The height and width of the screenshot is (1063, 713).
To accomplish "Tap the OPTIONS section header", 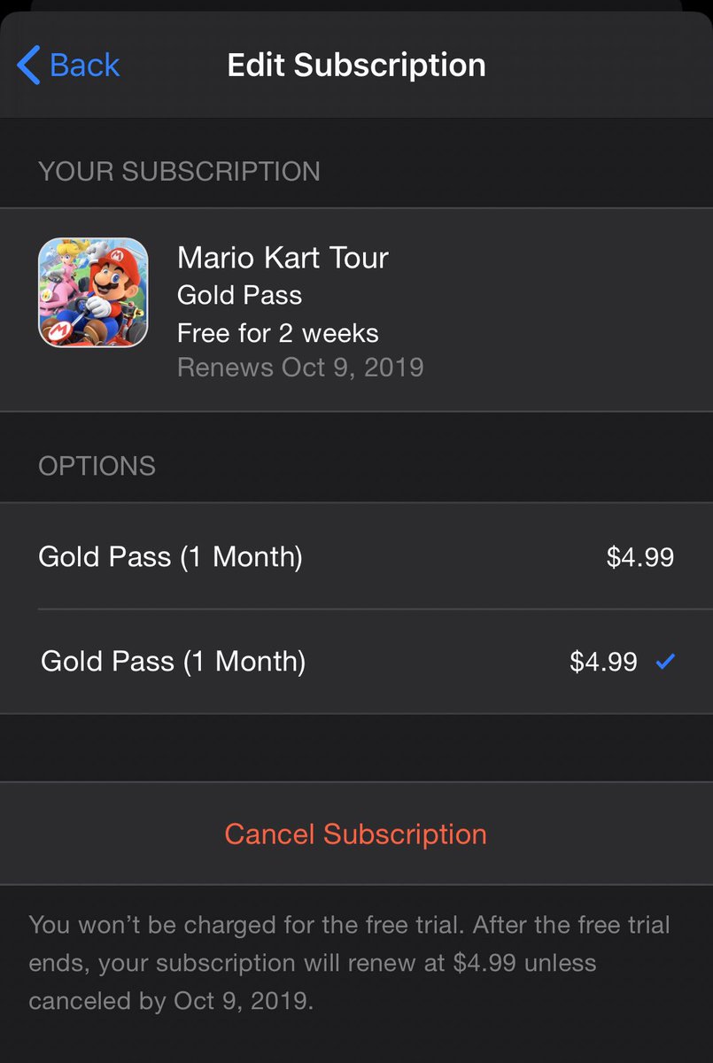I will pyautogui.click(x=97, y=466).
